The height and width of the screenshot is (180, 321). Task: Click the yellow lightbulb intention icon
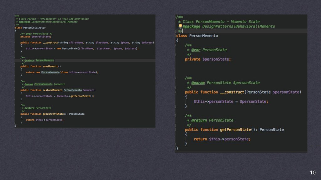tap(180, 26)
